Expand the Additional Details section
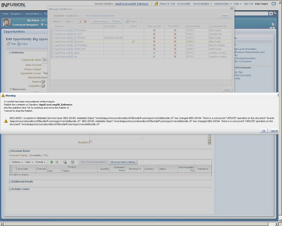Screen dimensions: 282x226 (22, 181)
